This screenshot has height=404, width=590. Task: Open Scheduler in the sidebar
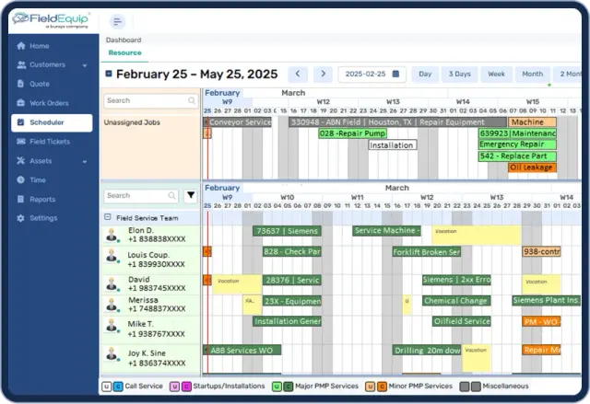[52, 122]
